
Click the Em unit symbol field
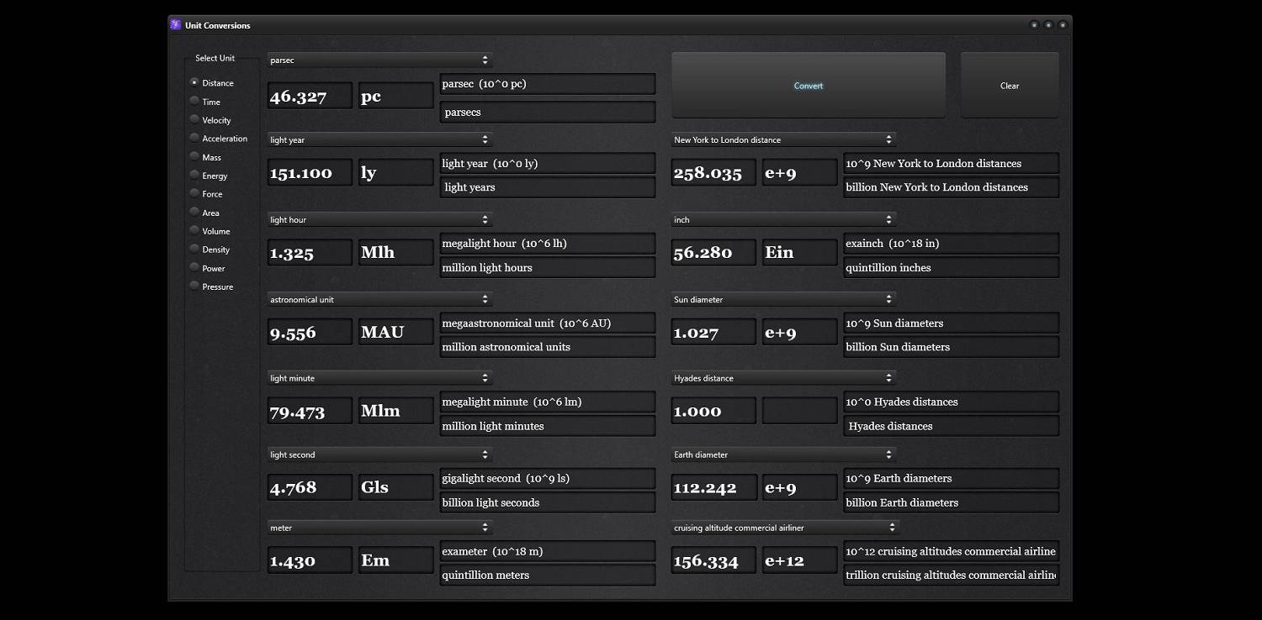click(x=396, y=560)
